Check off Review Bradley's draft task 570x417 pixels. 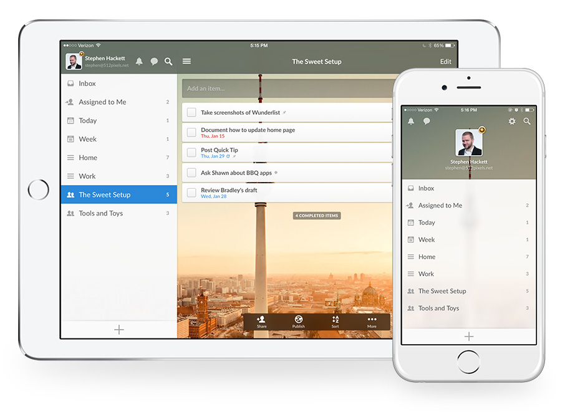pos(191,193)
